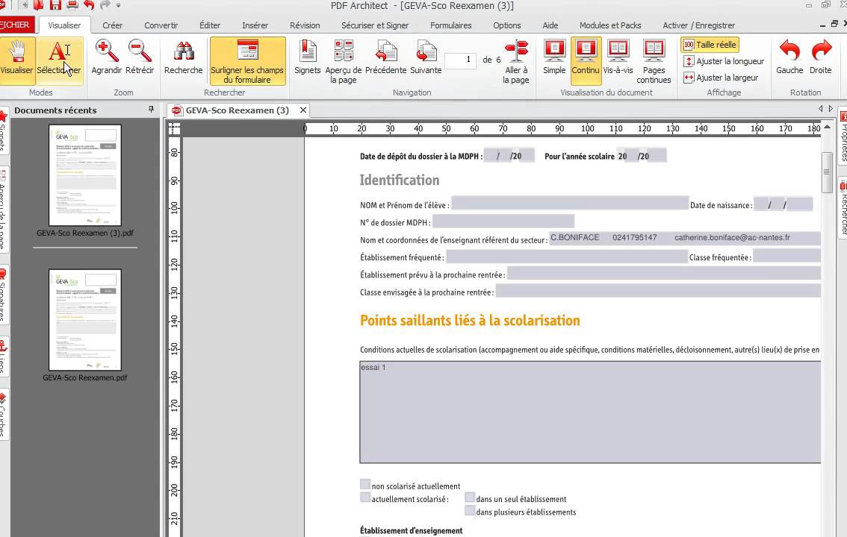Open the Aide tab
847x537 pixels.
coord(550,25)
